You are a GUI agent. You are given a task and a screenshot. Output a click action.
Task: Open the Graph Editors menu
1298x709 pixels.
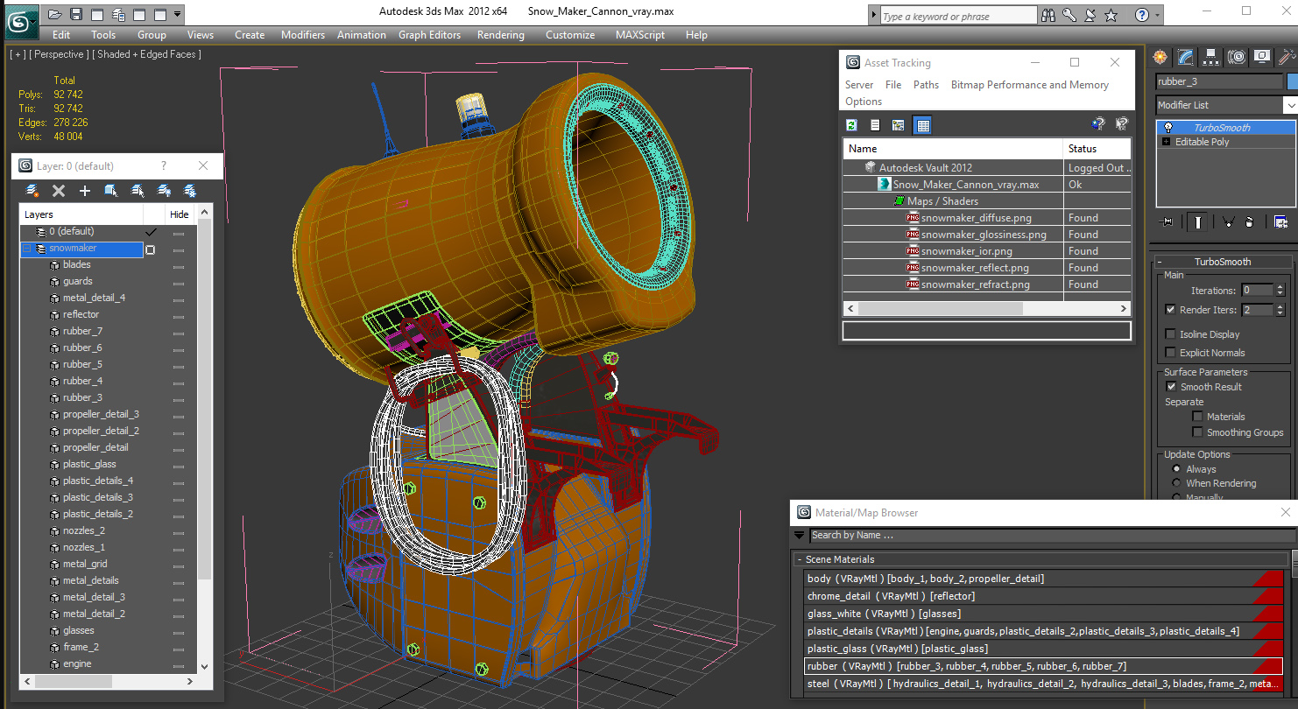[x=429, y=35]
